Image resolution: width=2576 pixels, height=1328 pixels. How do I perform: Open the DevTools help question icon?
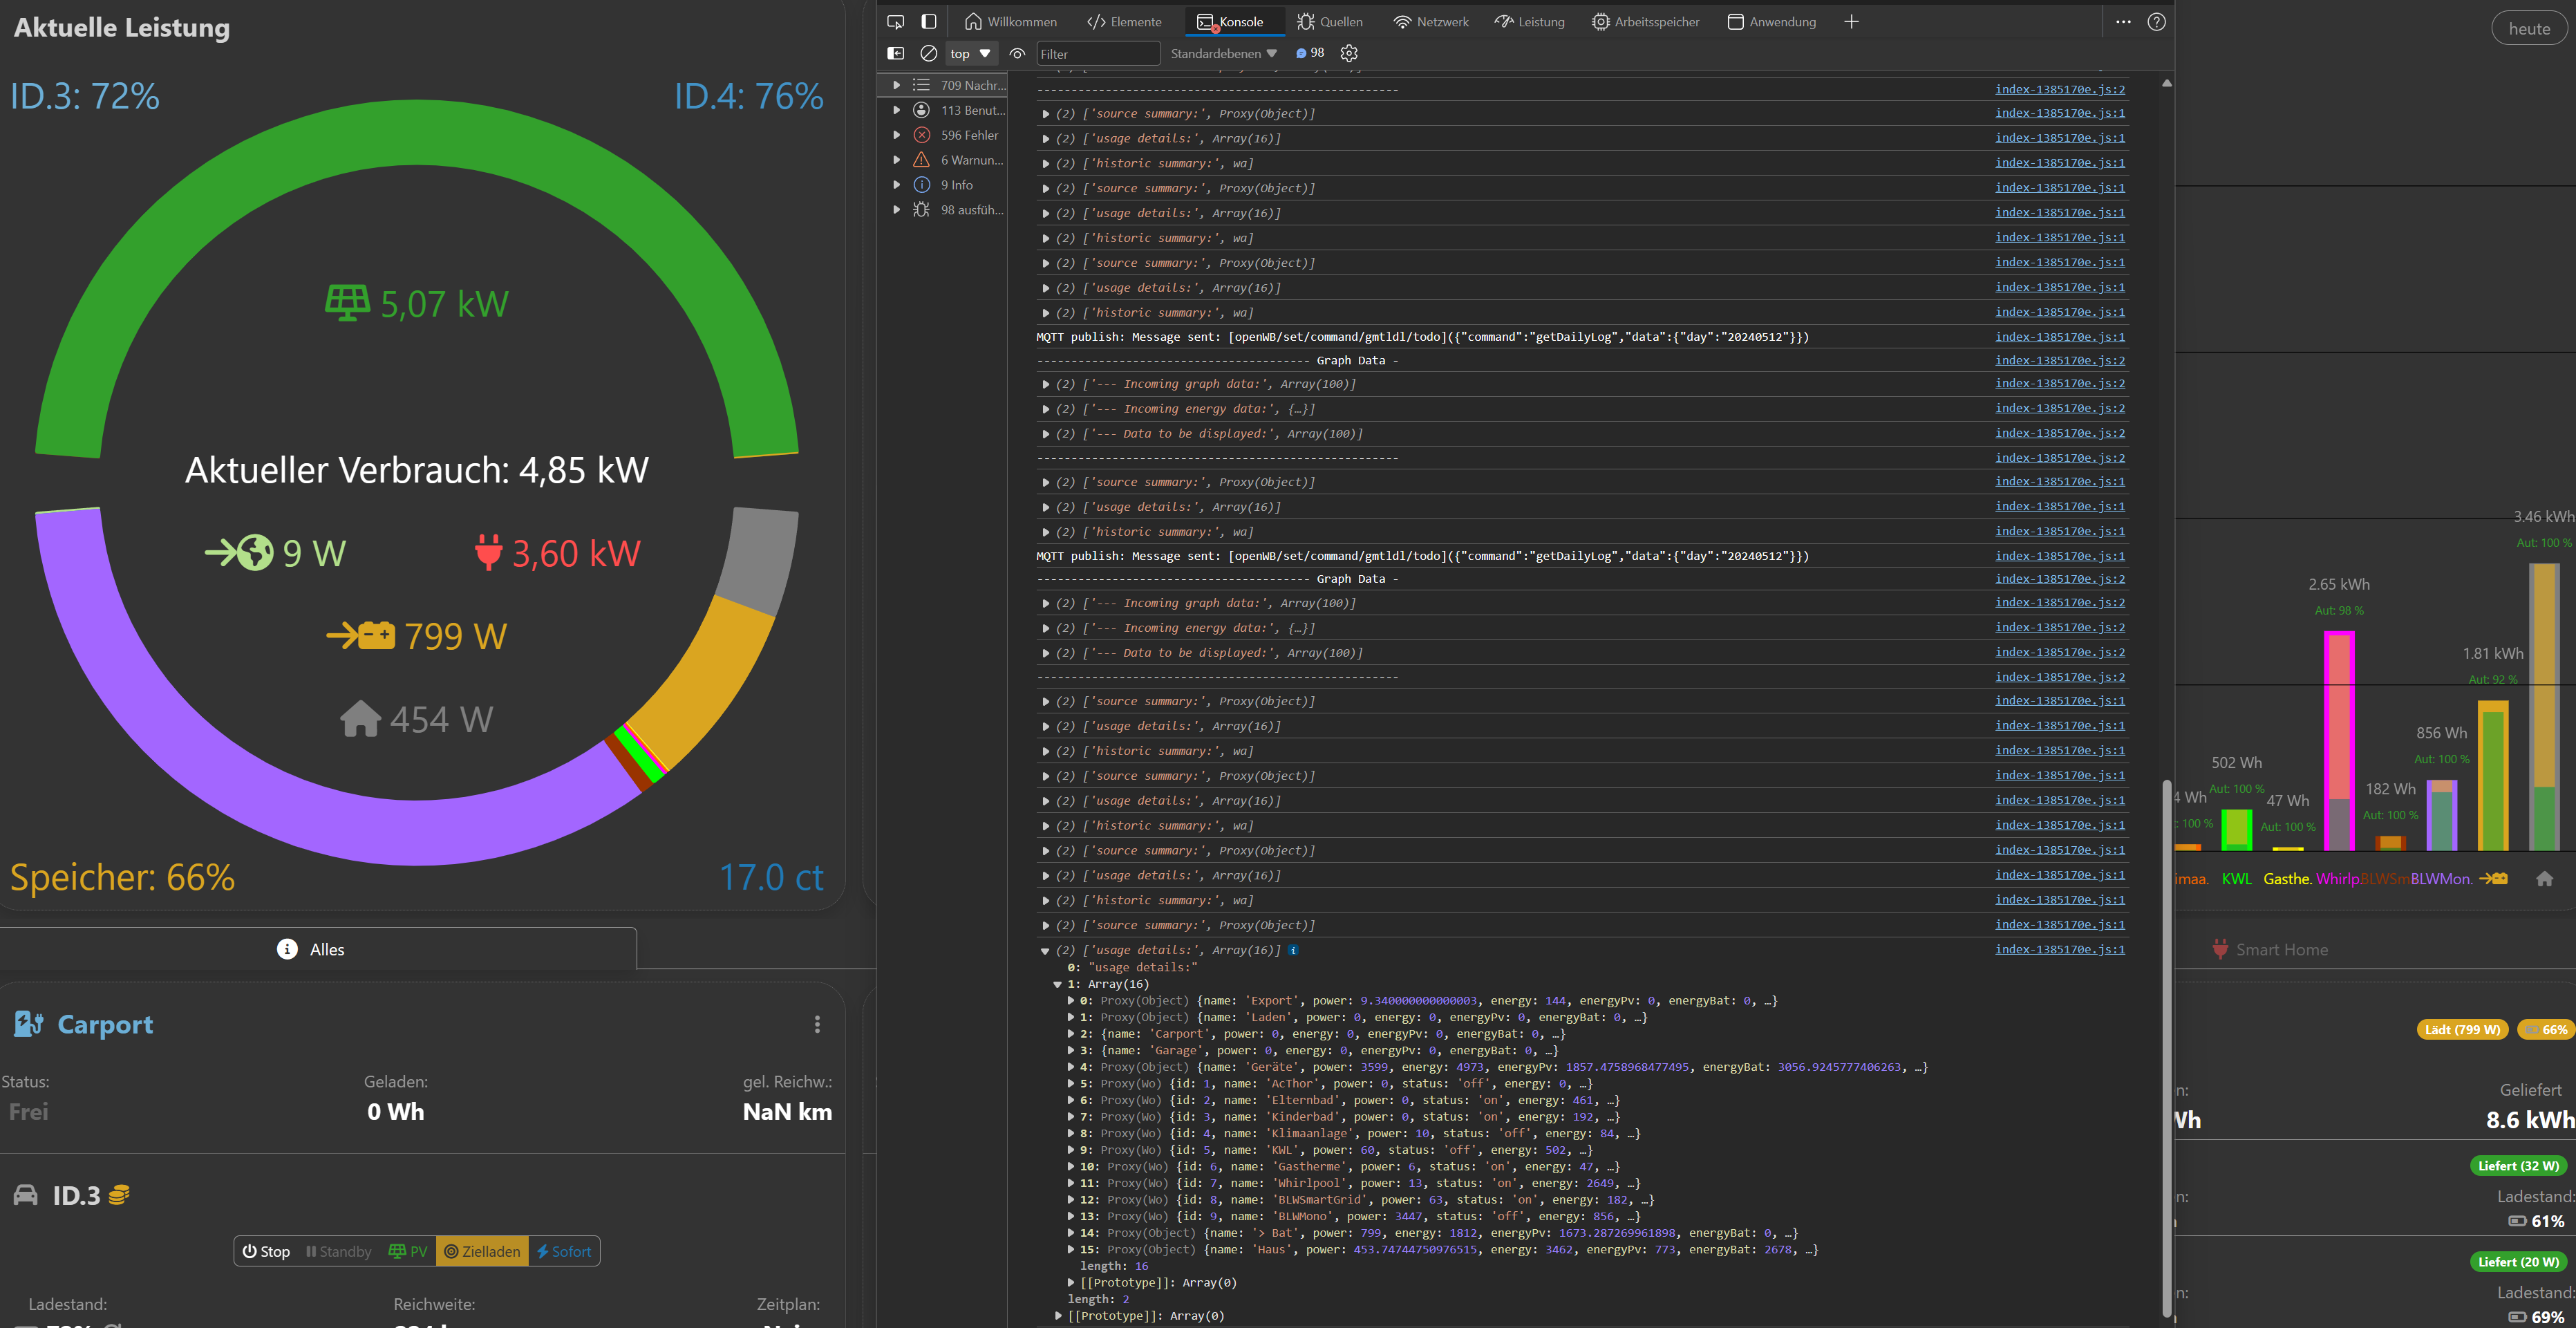click(2156, 21)
